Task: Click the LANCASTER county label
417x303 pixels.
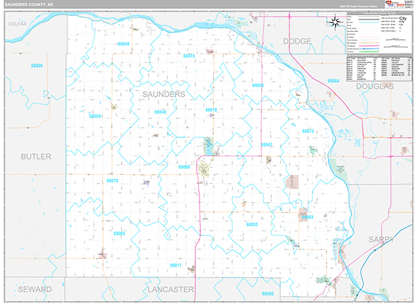Action: [171, 289]
